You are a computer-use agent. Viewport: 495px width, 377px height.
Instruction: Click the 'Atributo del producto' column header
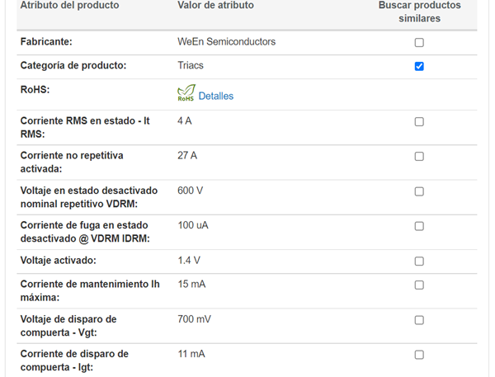point(69,6)
